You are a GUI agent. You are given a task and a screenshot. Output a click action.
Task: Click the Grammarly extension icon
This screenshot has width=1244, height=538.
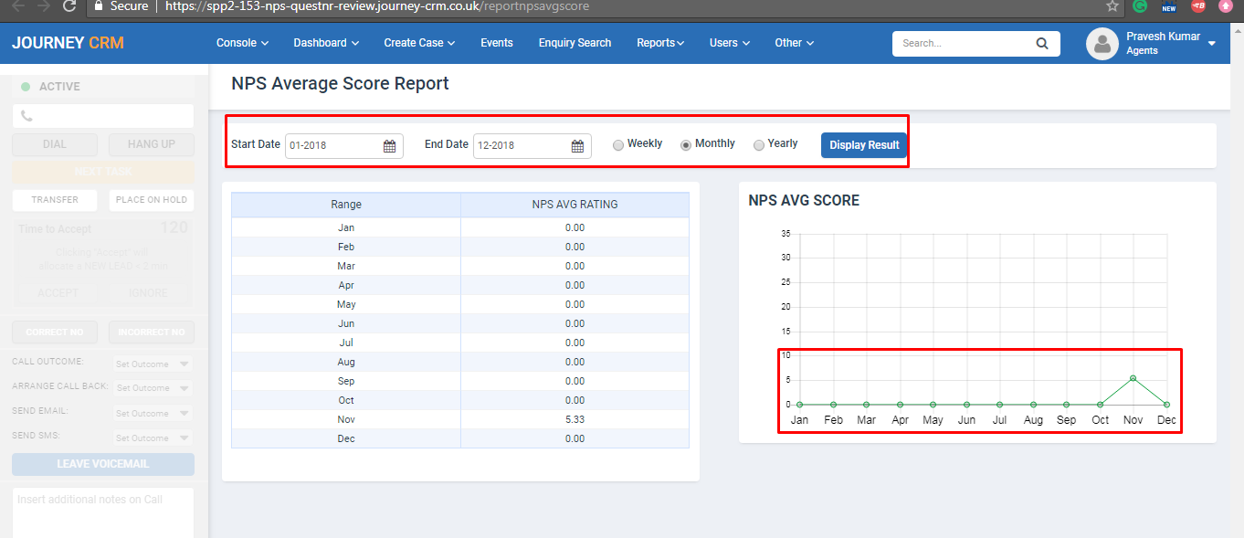1140,6
